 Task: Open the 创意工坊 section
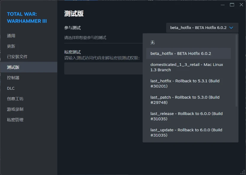(x=28, y=99)
